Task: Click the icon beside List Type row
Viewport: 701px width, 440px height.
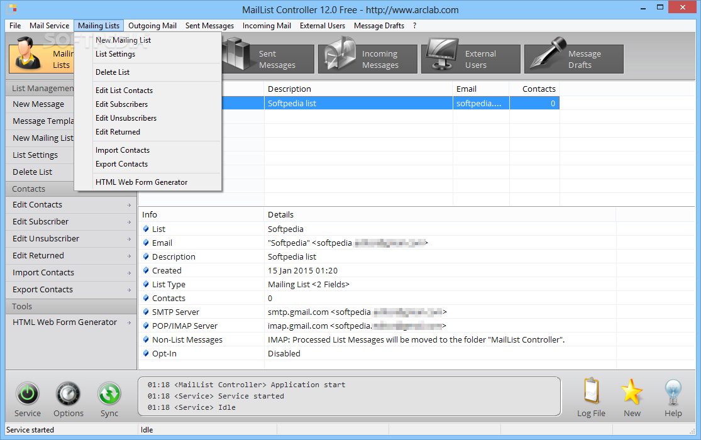Action: click(146, 284)
